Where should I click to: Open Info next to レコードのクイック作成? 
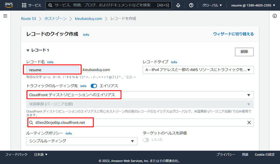[x=86, y=35]
